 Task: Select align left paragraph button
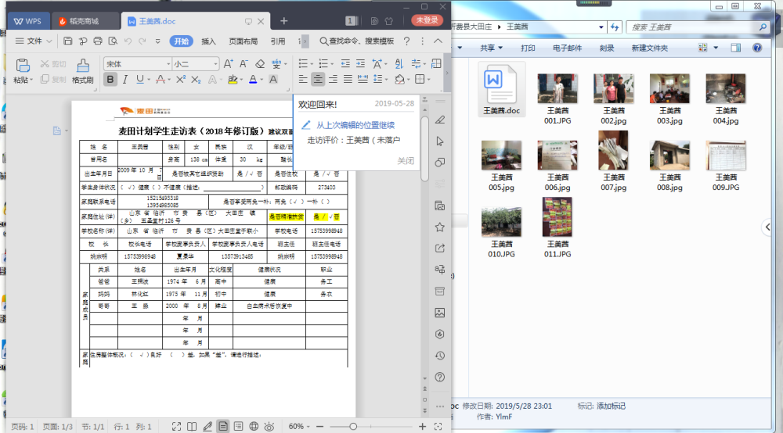(x=303, y=79)
